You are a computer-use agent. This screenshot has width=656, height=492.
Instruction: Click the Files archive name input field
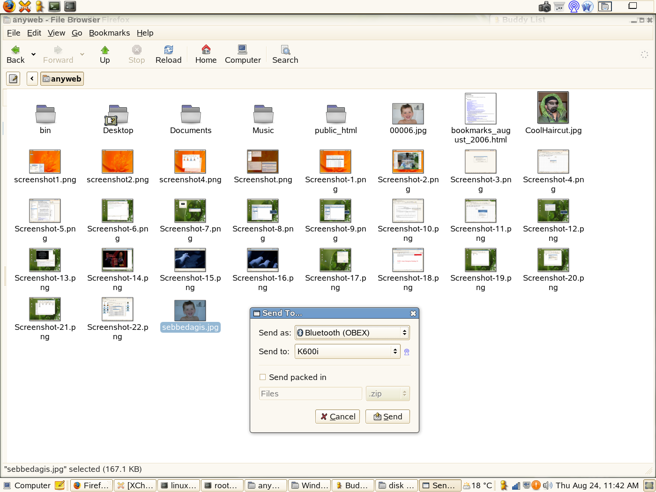click(x=310, y=393)
